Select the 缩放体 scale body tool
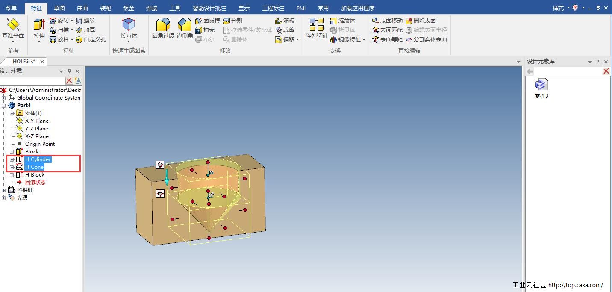Image resolution: width=612 pixels, height=292 pixels. pos(343,21)
